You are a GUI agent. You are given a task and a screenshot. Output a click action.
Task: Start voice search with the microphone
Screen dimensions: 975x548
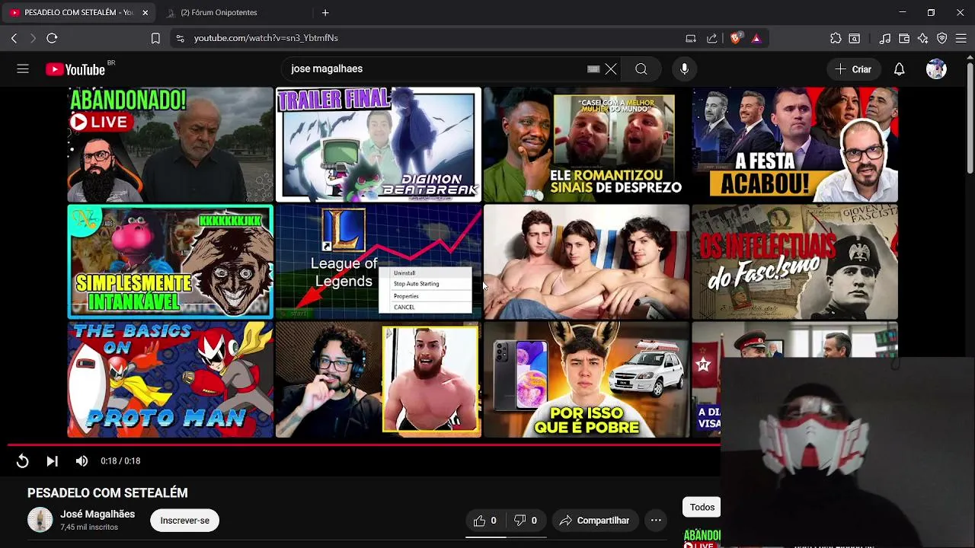click(x=684, y=69)
